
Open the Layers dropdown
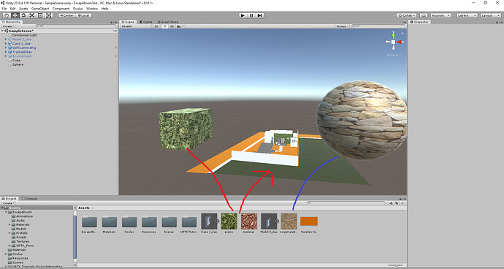(467, 15)
